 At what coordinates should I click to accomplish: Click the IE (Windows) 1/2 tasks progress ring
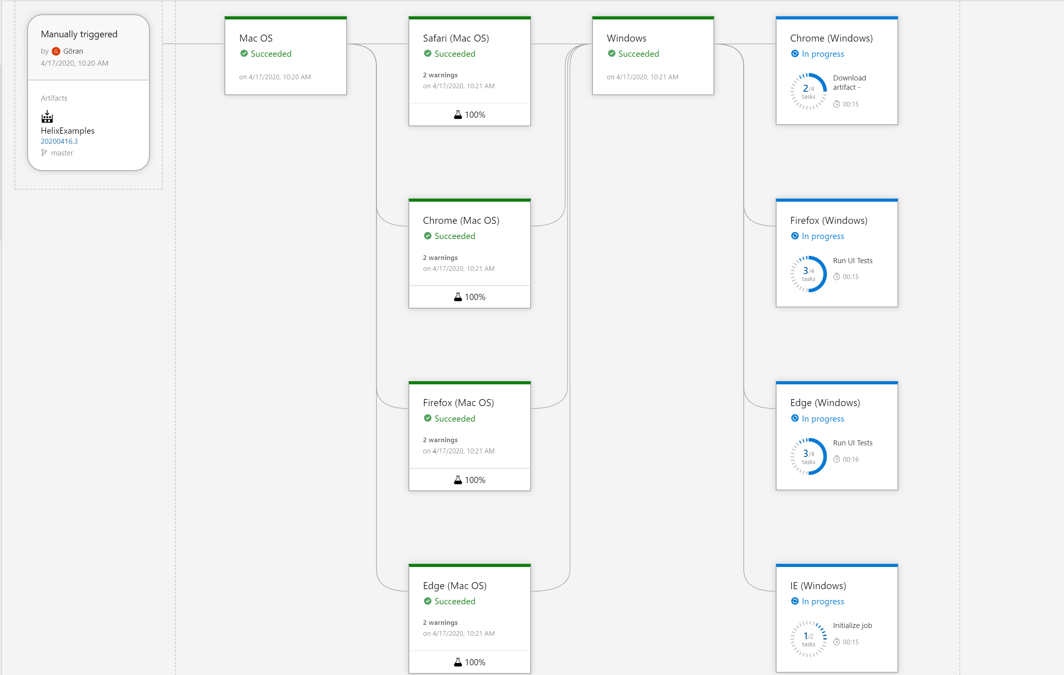point(808,639)
